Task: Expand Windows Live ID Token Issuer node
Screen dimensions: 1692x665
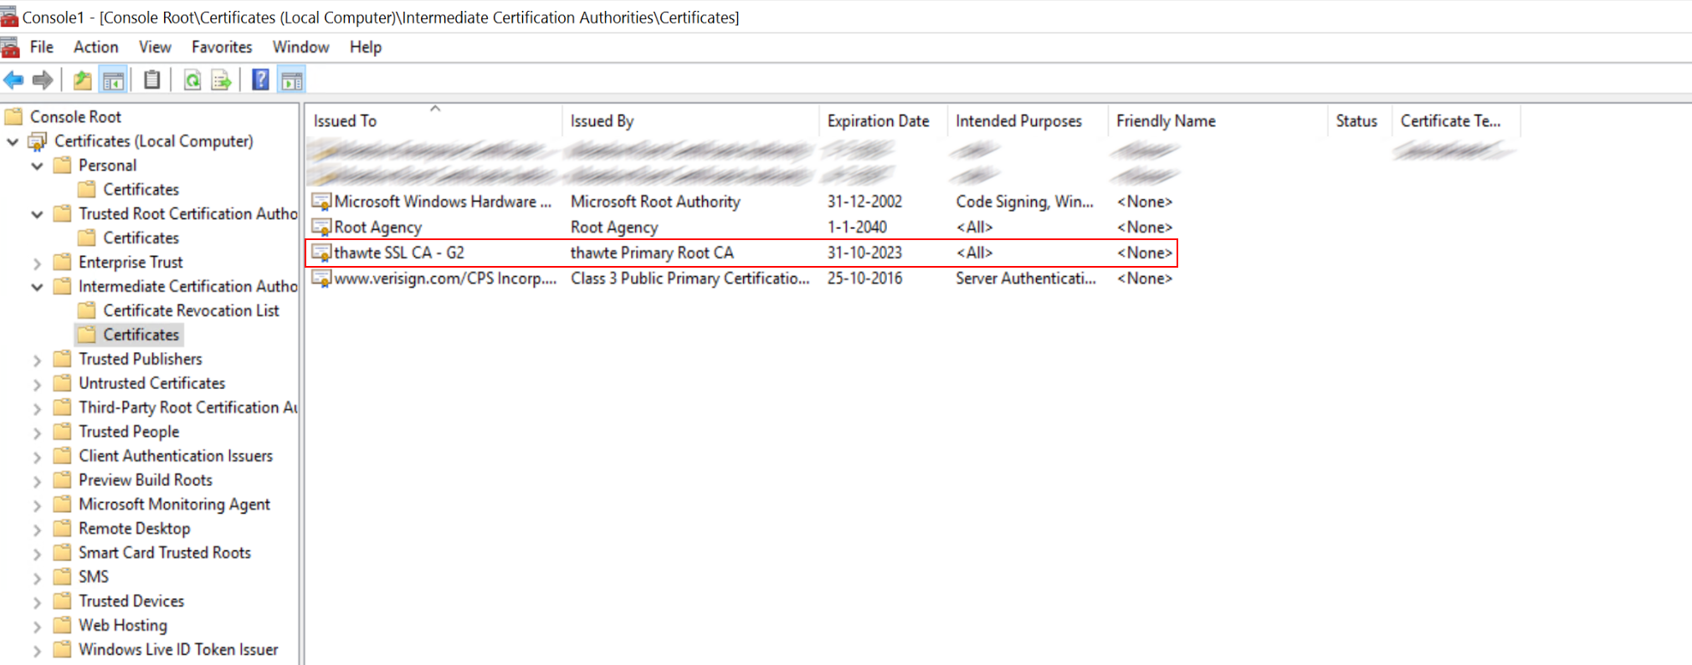Action: coord(37,650)
